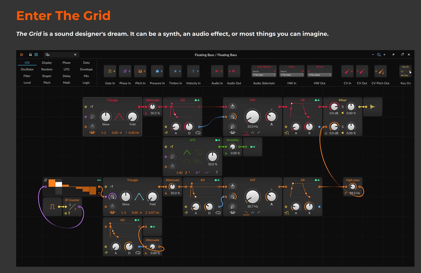421x273 pixels.
Task: Toggle solo on the second Mixer channel
Action: (x=343, y=127)
